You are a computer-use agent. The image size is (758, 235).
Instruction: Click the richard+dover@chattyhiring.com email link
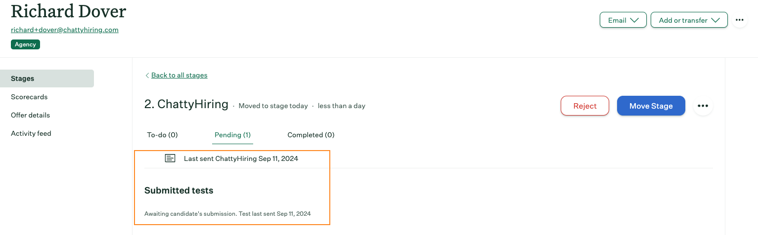(x=65, y=30)
